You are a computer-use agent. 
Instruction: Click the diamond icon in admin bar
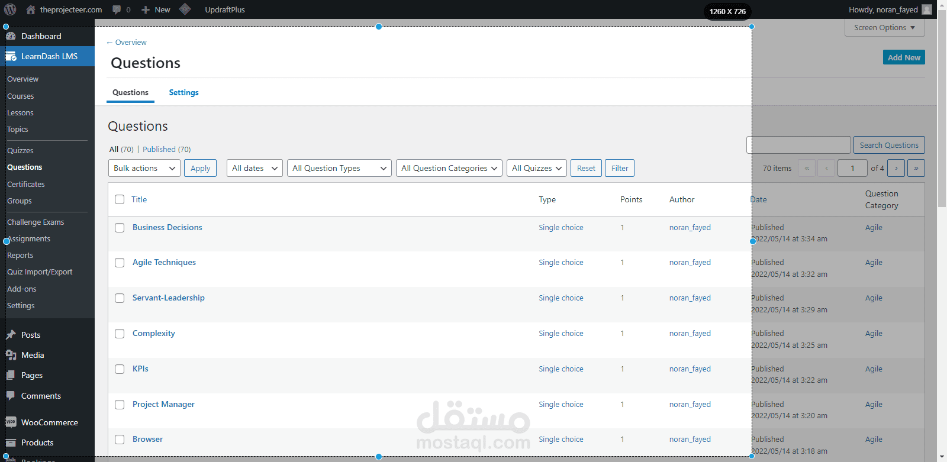pyautogui.click(x=185, y=9)
